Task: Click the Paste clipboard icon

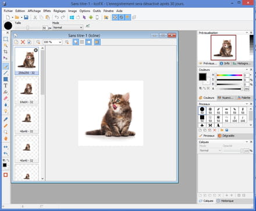Action: point(48,17)
